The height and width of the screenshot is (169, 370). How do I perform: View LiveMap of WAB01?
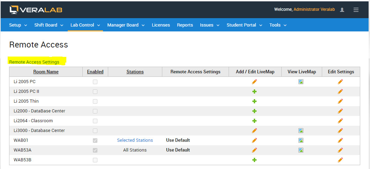coord(301,140)
